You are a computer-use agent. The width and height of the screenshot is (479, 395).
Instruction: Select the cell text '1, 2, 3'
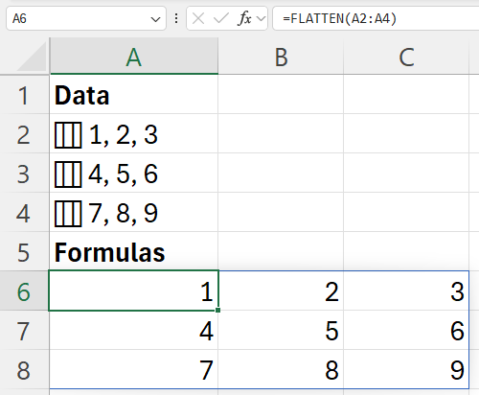point(124,135)
